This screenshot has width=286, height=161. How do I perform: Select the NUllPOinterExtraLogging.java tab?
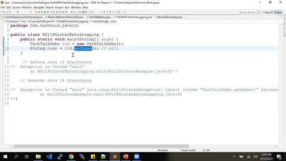tap(134, 17)
